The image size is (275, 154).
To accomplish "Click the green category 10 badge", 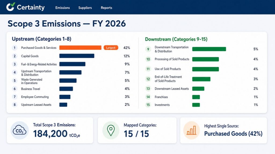I will [148, 59].
